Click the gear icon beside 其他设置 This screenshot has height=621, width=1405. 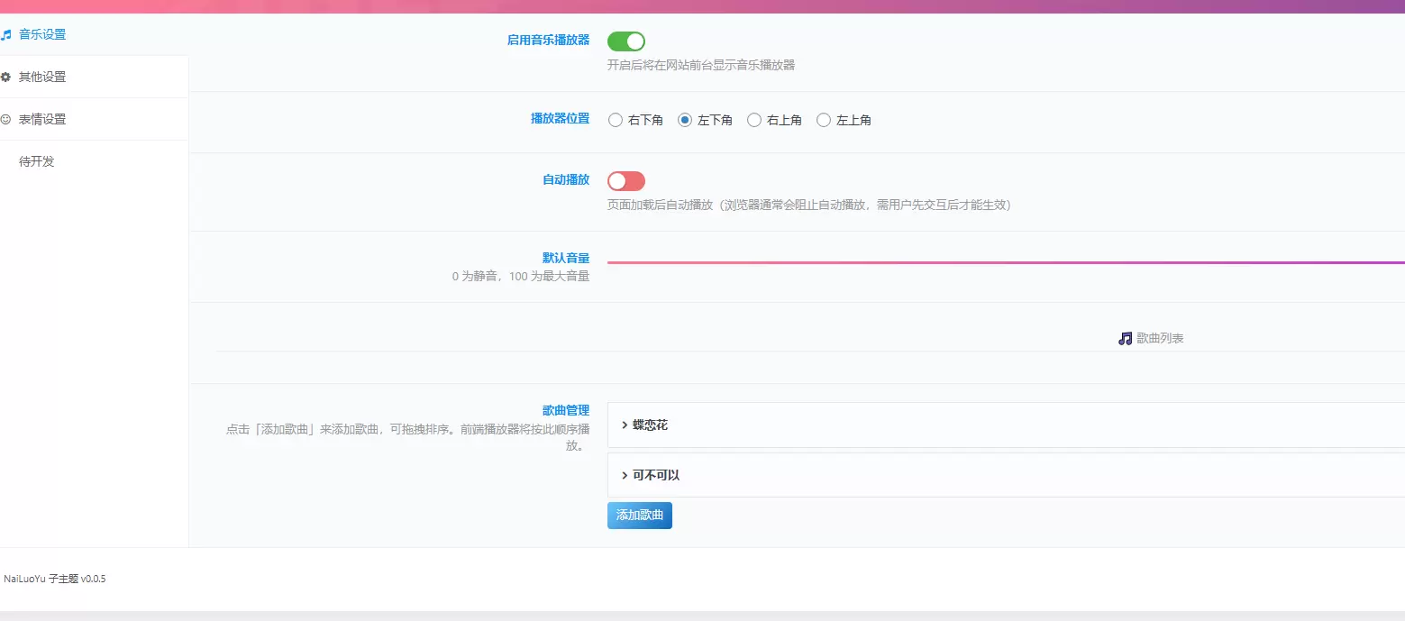coord(5,77)
